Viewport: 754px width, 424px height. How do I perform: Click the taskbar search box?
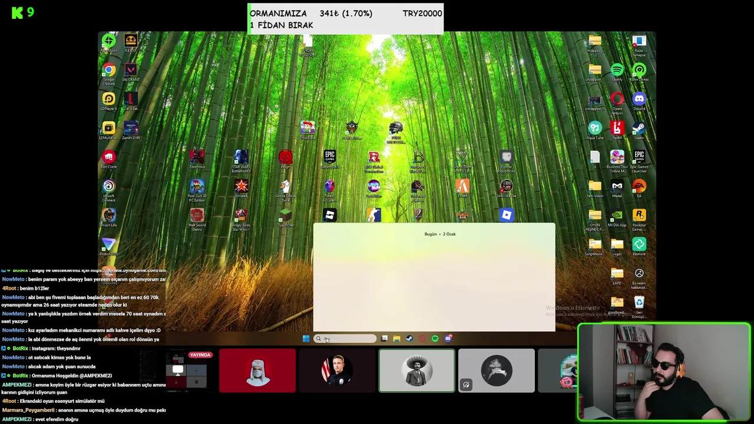(x=345, y=339)
